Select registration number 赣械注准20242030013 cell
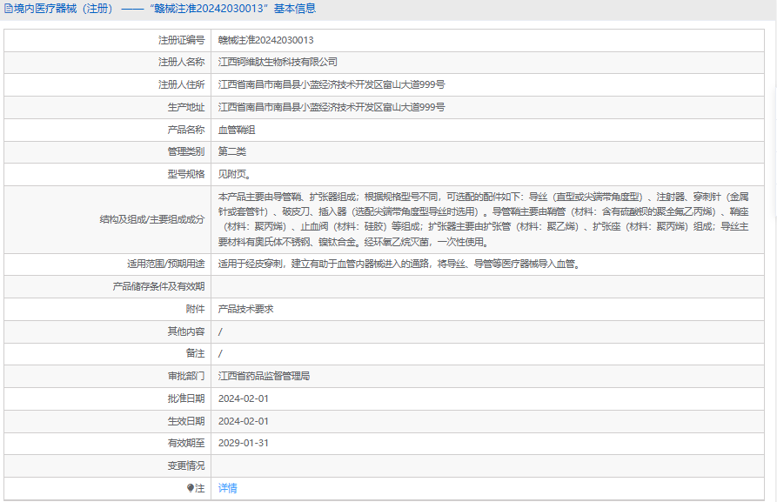 [265, 40]
